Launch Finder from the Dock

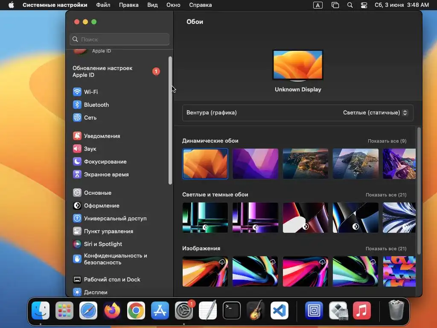coord(41,310)
